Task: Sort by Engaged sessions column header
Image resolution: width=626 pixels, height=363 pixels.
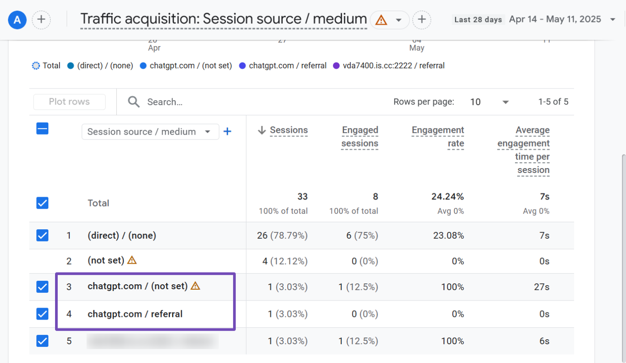Action: pos(360,137)
